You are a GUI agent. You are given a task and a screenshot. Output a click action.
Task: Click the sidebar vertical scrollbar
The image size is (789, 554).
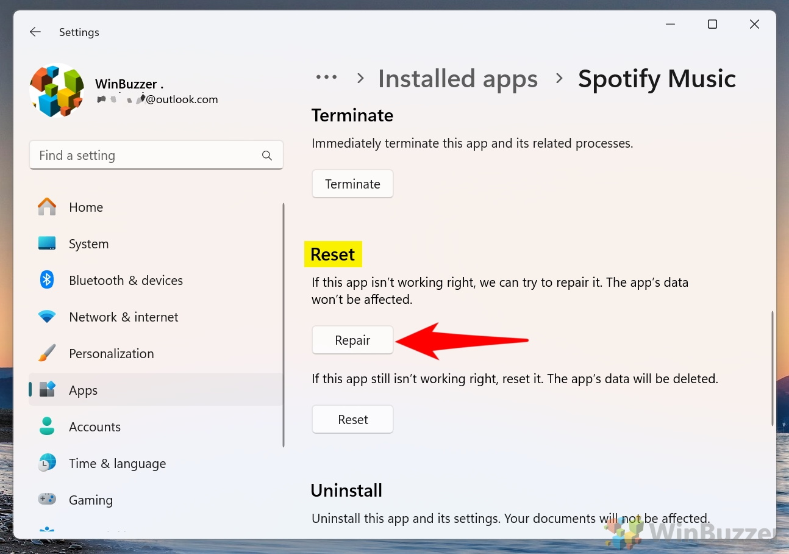click(284, 325)
